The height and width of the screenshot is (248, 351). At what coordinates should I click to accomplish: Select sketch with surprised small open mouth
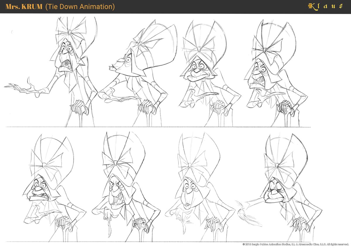pos(200,187)
